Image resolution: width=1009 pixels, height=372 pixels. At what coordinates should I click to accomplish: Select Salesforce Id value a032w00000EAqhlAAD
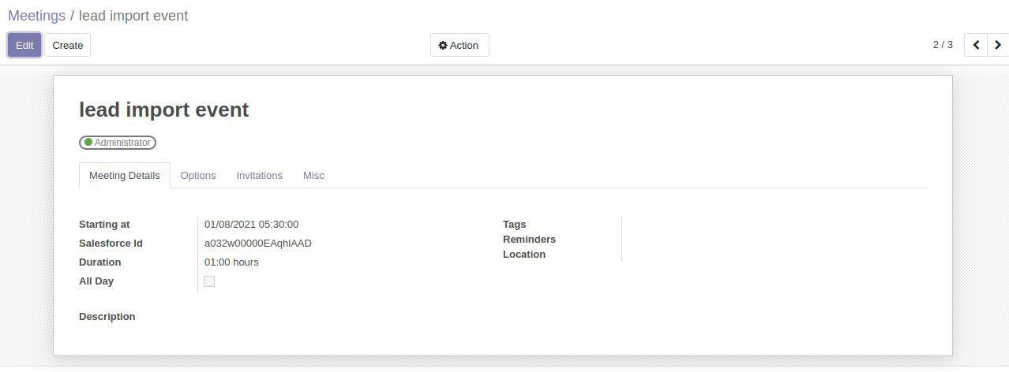(258, 244)
